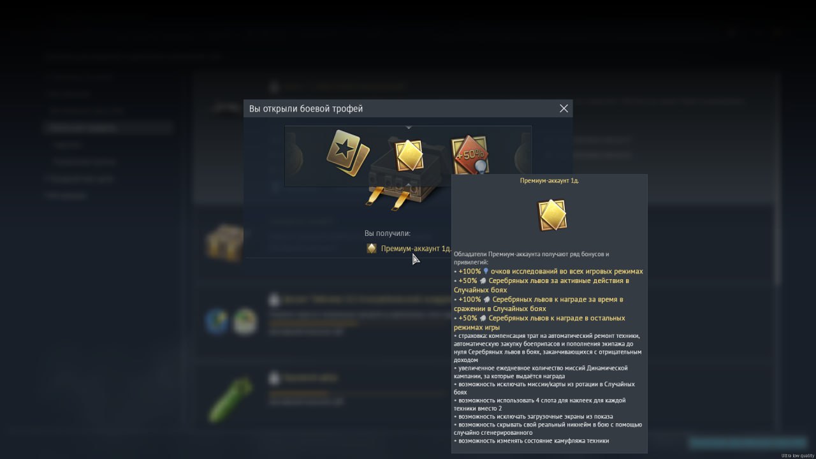Click the Silver Lions icon after first +50%

pyautogui.click(x=483, y=280)
